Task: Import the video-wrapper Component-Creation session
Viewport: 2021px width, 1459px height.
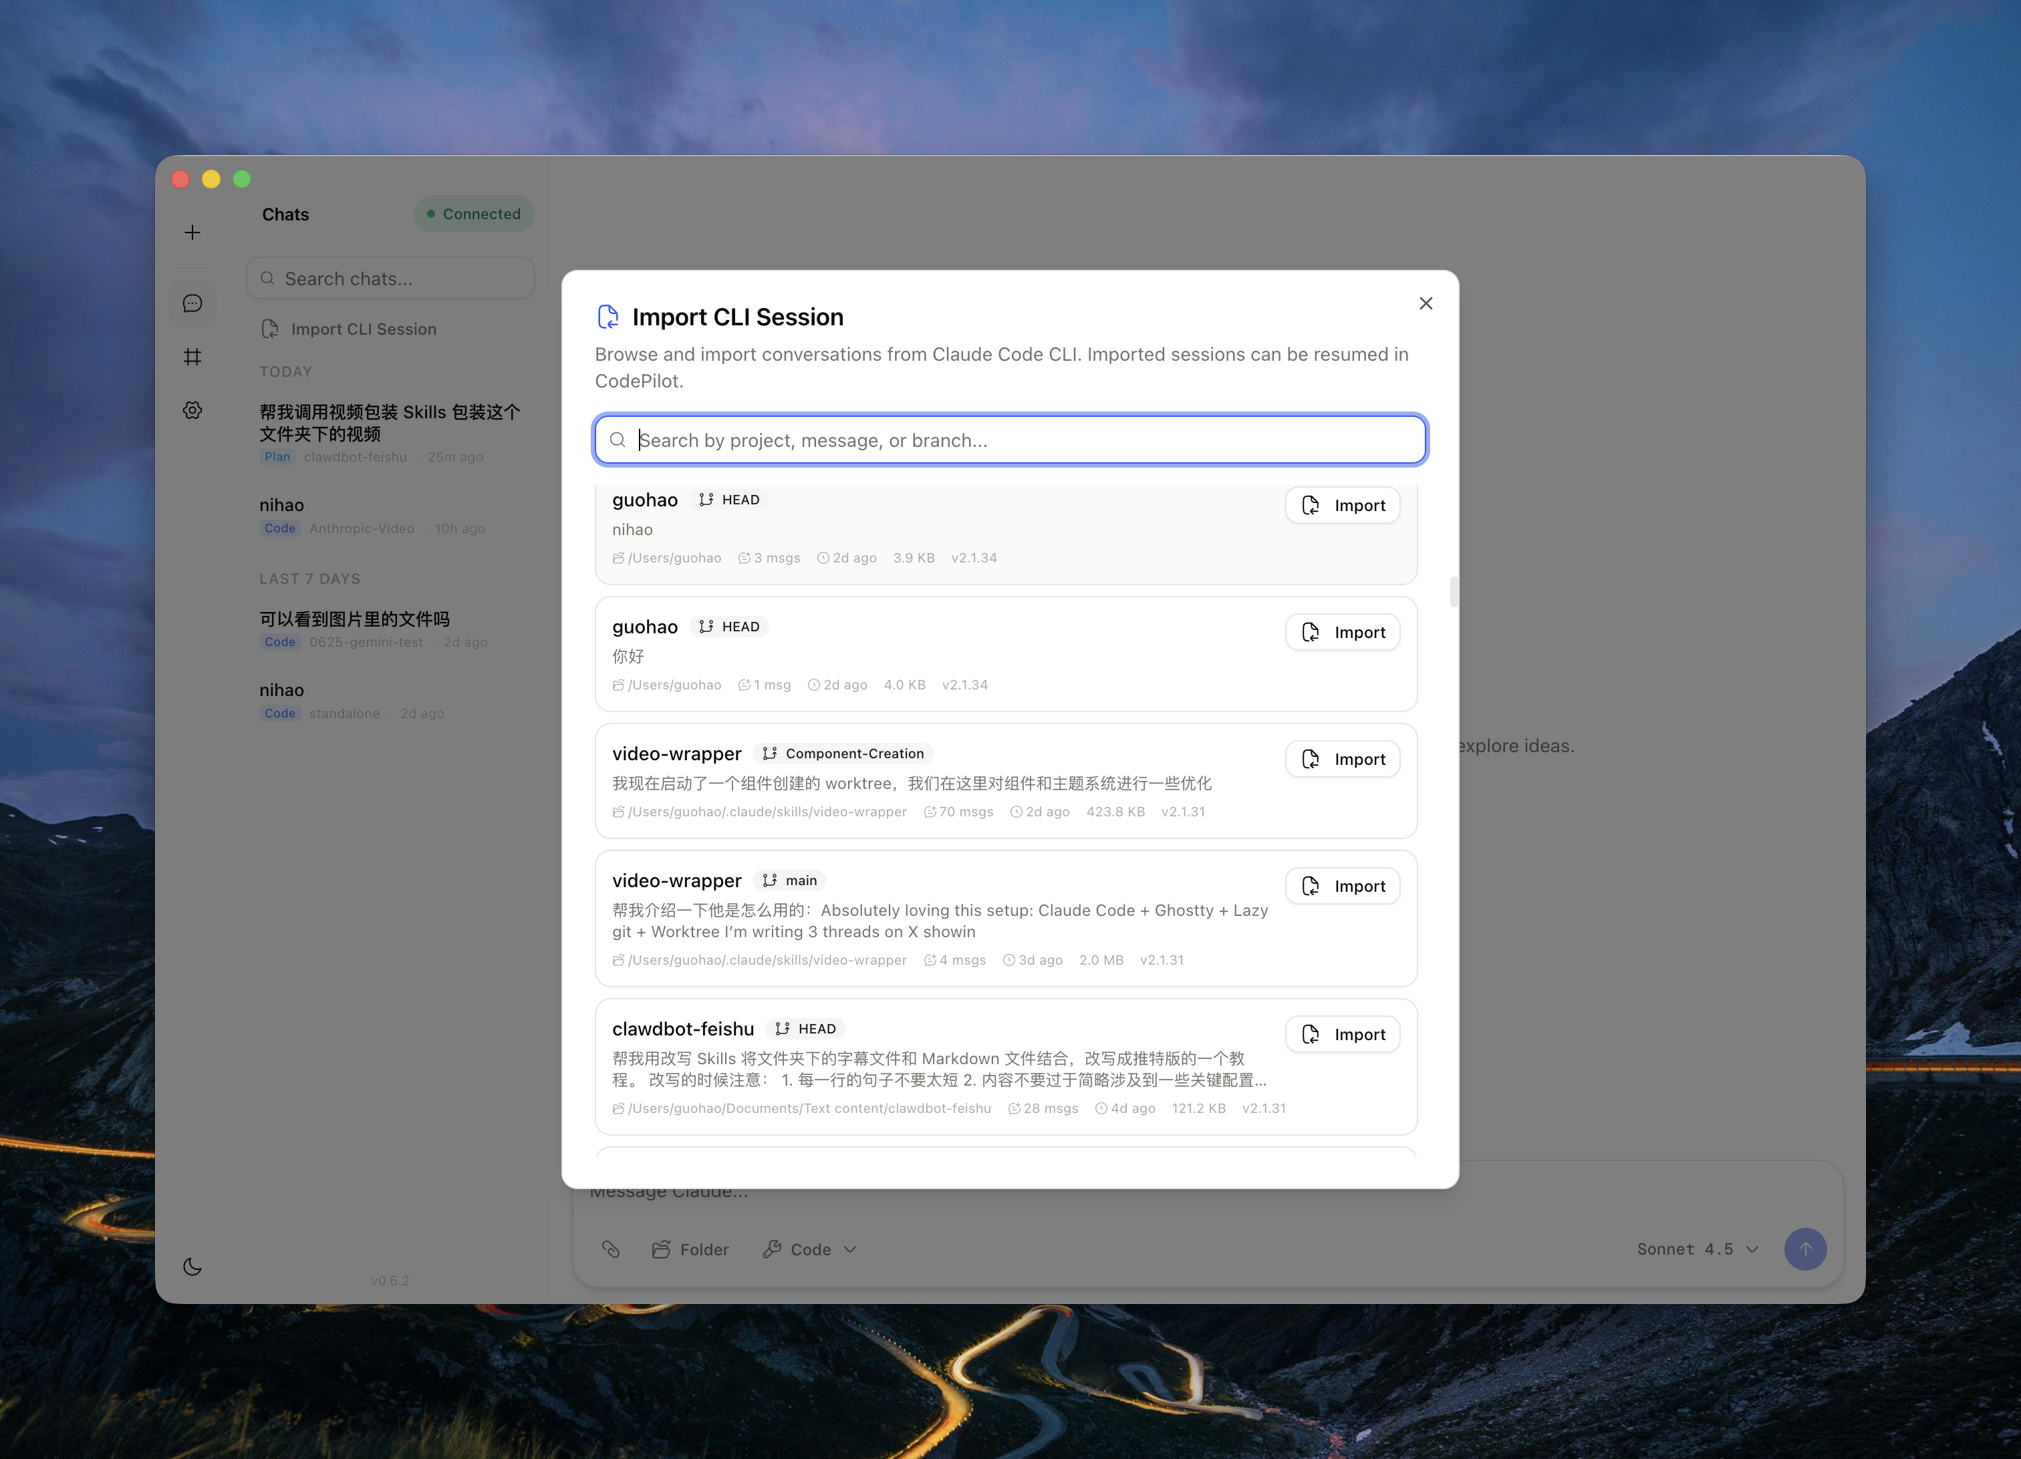Action: (1342, 759)
